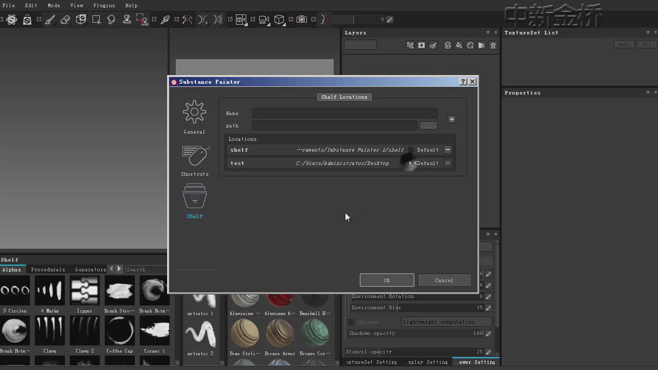Remove the 'test' location entry

tap(448, 163)
